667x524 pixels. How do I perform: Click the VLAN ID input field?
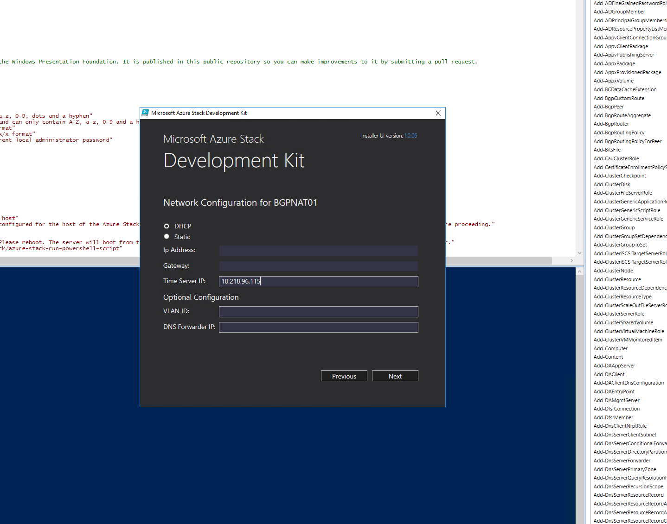click(318, 311)
